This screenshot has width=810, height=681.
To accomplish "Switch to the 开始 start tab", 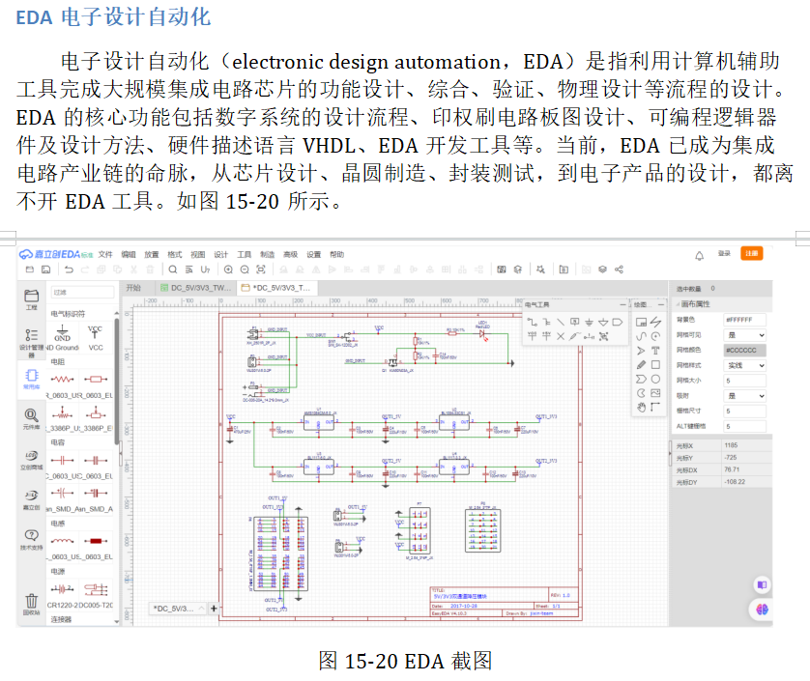I will (133, 286).
